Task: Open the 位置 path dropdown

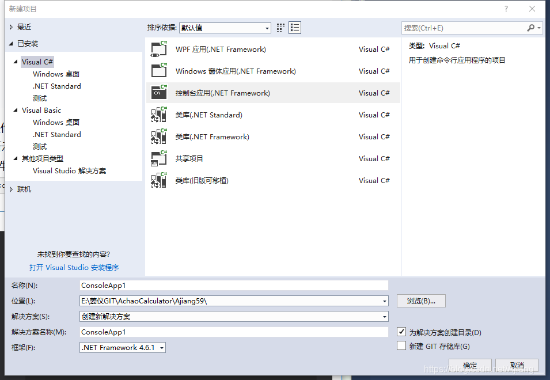Action: (x=385, y=301)
